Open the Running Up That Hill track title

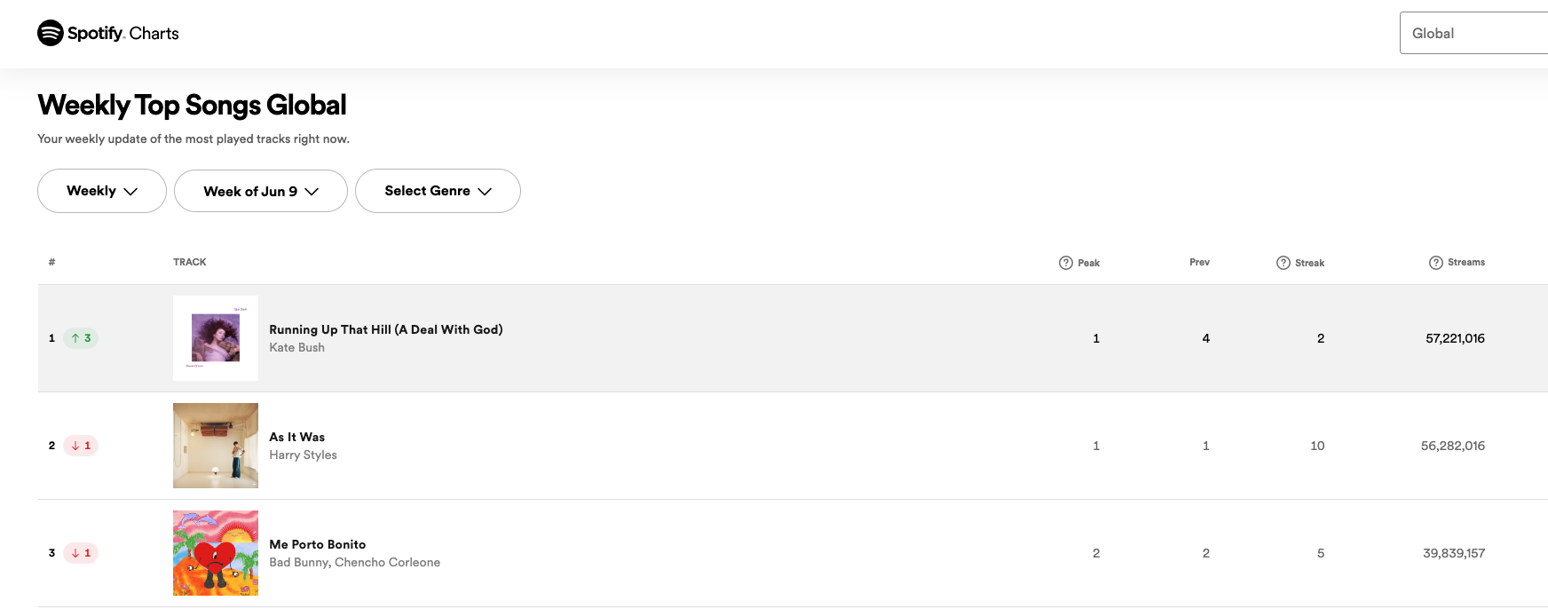pos(386,329)
